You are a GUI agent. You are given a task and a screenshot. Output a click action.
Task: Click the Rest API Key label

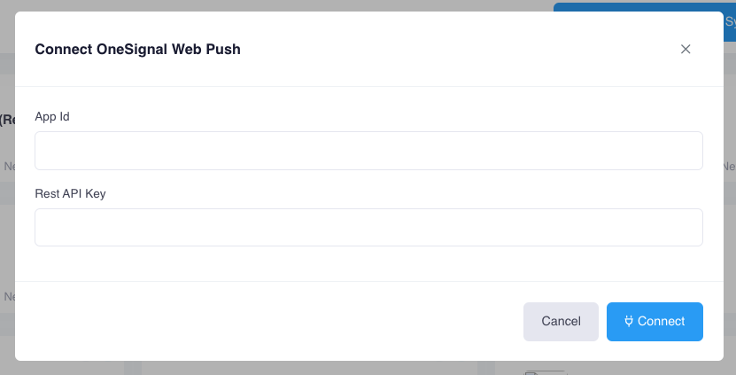tap(70, 193)
